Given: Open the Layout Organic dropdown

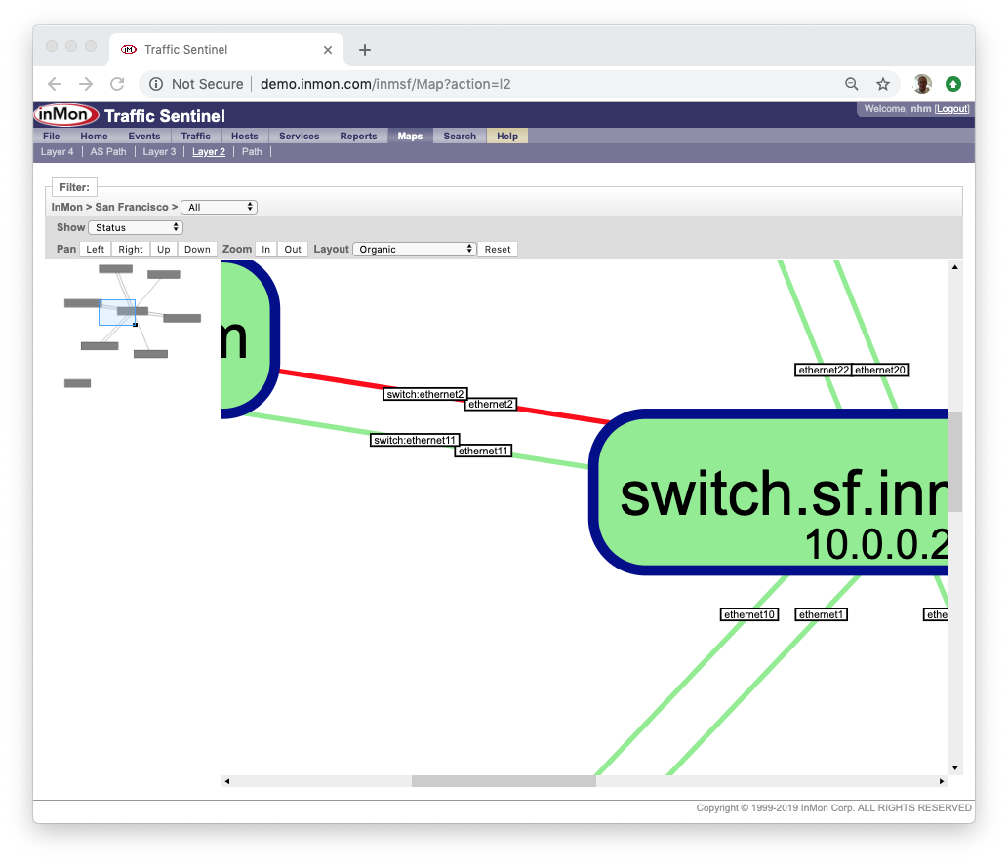Looking at the screenshot, I should (415, 250).
